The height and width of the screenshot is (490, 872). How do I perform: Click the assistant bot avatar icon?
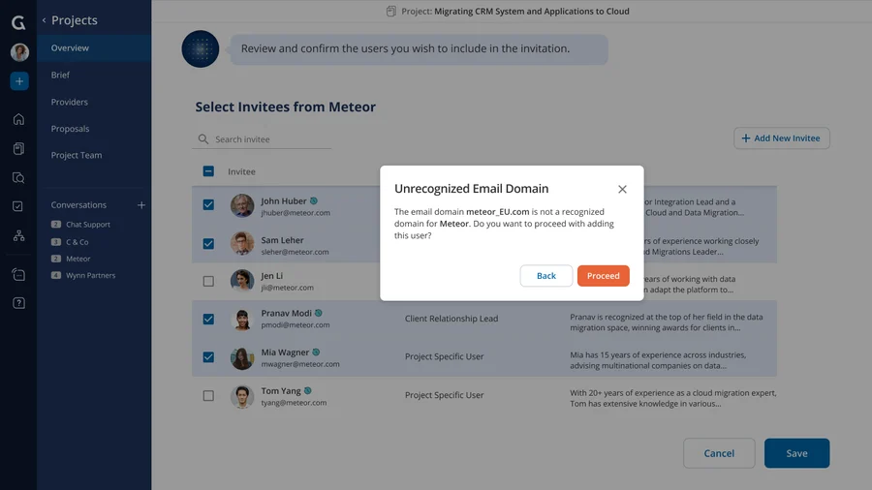click(201, 48)
